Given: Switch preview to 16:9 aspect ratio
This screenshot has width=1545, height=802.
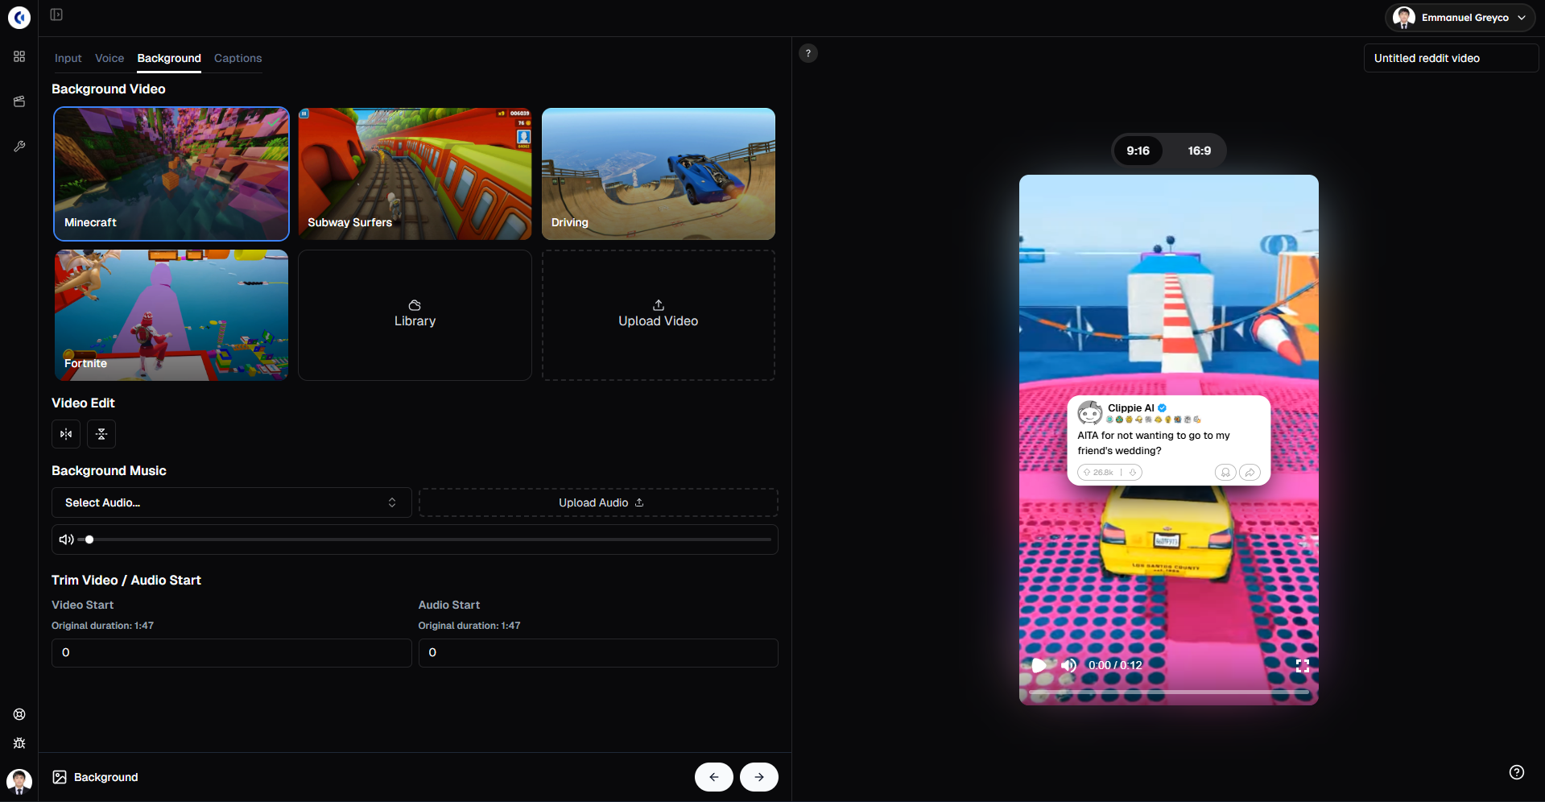Looking at the screenshot, I should pyautogui.click(x=1200, y=151).
